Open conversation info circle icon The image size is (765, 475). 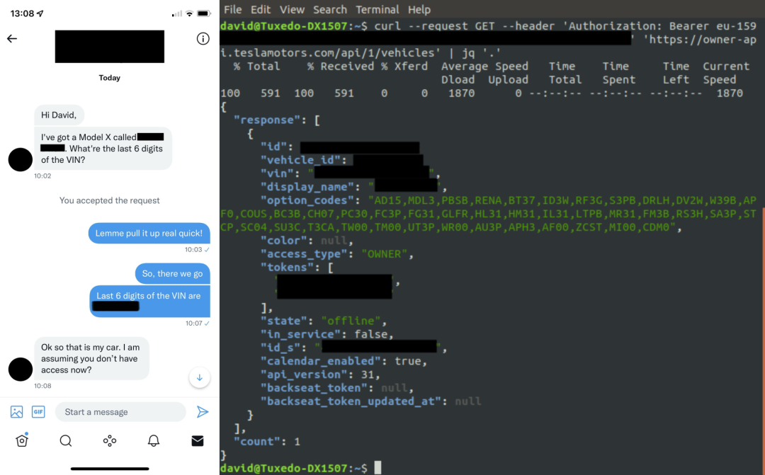(203, 38)
